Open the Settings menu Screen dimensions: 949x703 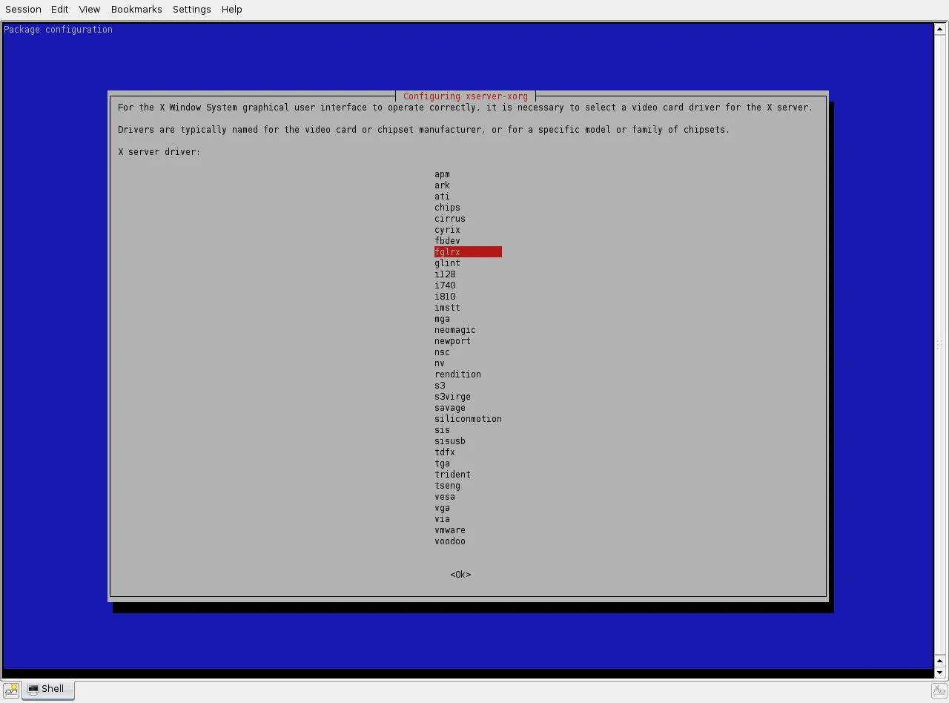click(192, 9)
